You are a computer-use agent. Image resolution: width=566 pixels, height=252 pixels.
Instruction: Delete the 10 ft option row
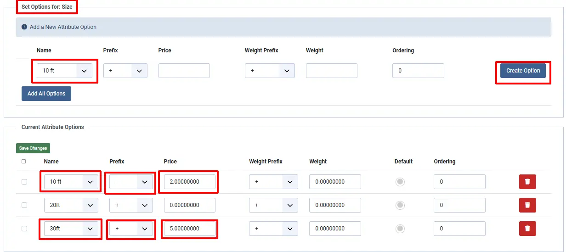coord(527,182)
